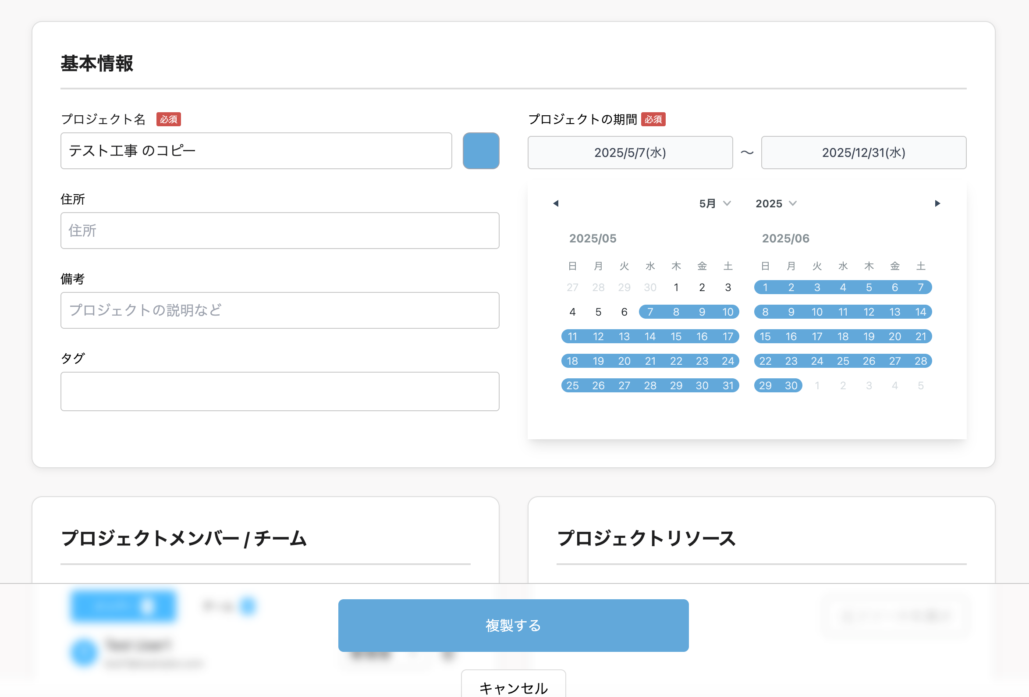Screen dimensions: 1029x697
Task: Click the 複製する button
Action: click(513, 625)
